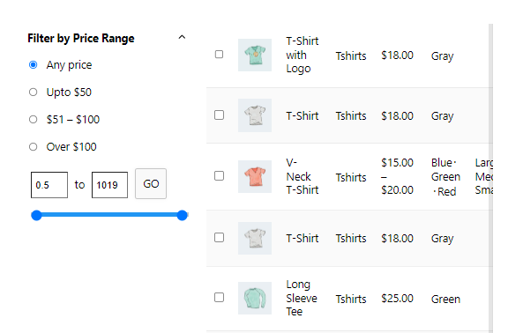Viewport: 523px width, 333px height.
Task: Choose the Upto $50 price filter
Action: [x=33, y=92]
